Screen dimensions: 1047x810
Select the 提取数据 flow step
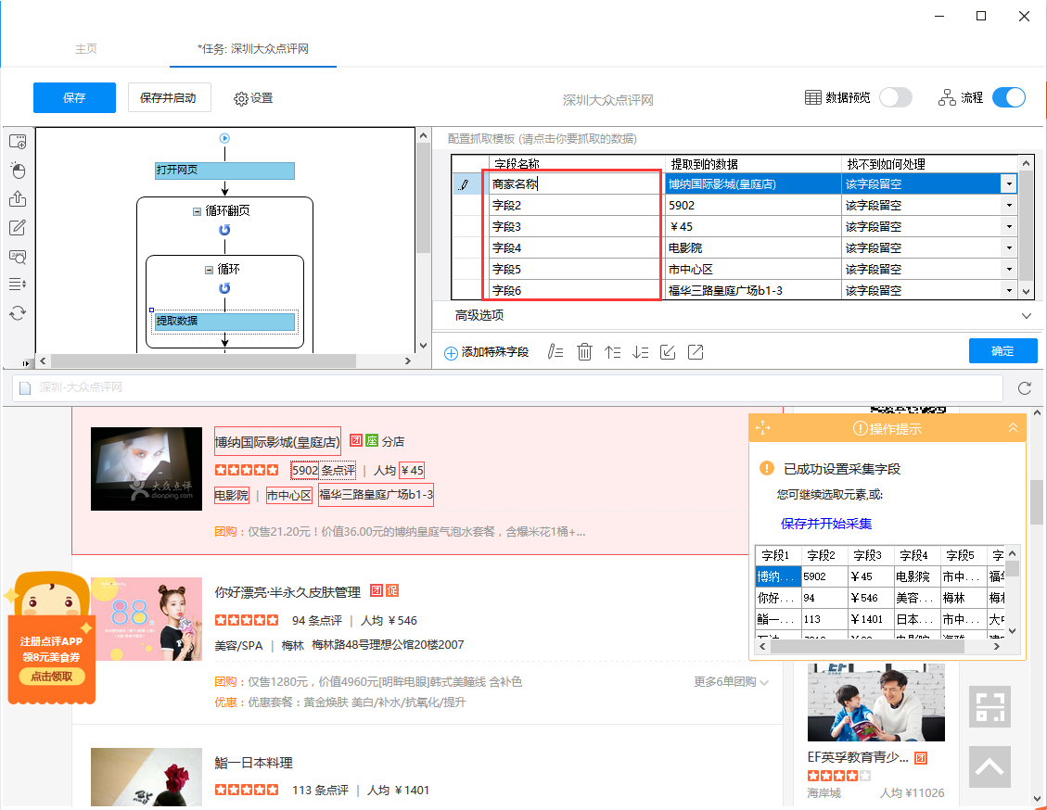click(225, 322)
